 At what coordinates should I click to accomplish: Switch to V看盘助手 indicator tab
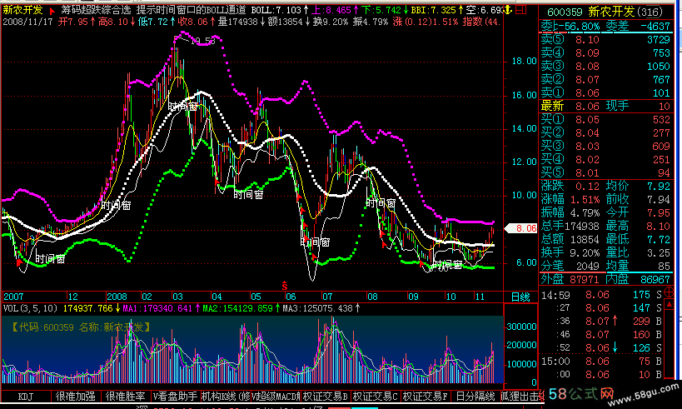tap(175, 397)
